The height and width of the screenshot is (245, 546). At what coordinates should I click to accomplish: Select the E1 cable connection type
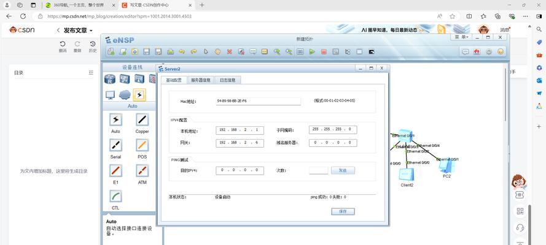tap(115, 171)
